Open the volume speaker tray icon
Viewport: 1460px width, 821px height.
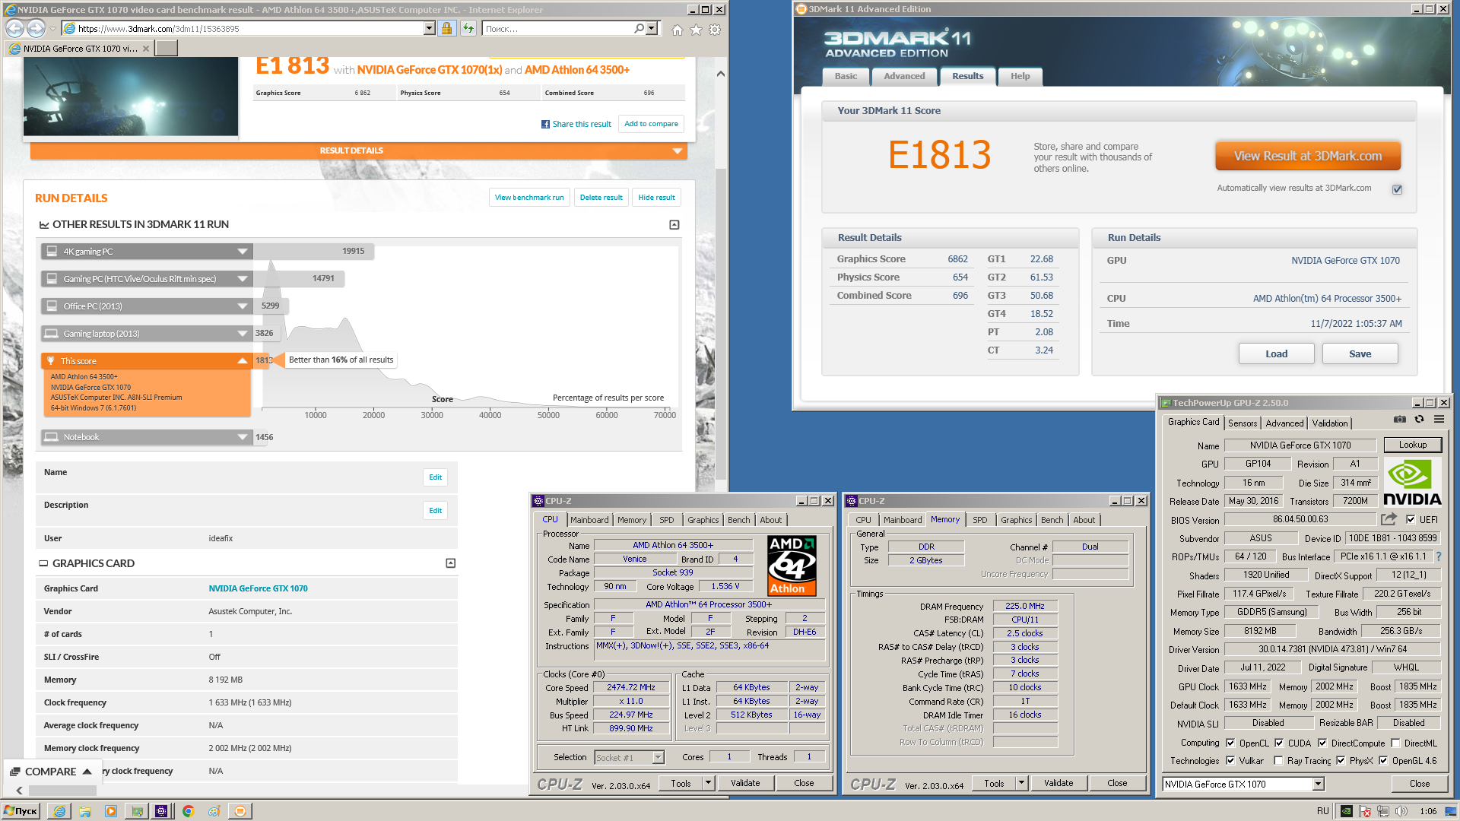(x=1401, y=811)
